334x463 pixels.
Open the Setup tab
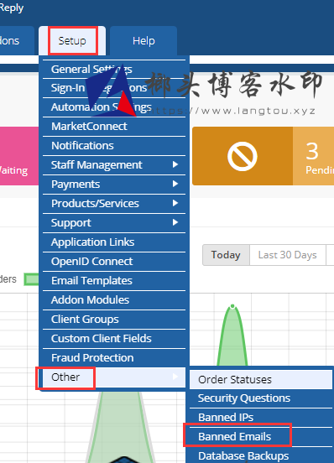tap(72, 40)
